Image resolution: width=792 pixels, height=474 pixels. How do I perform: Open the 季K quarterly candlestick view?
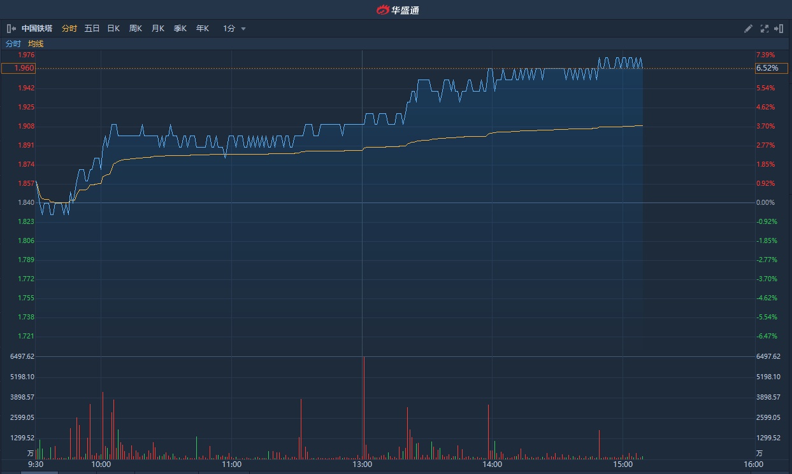point(180,29)
